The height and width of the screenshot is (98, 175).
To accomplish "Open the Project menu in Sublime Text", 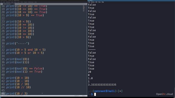I will 25,2.
